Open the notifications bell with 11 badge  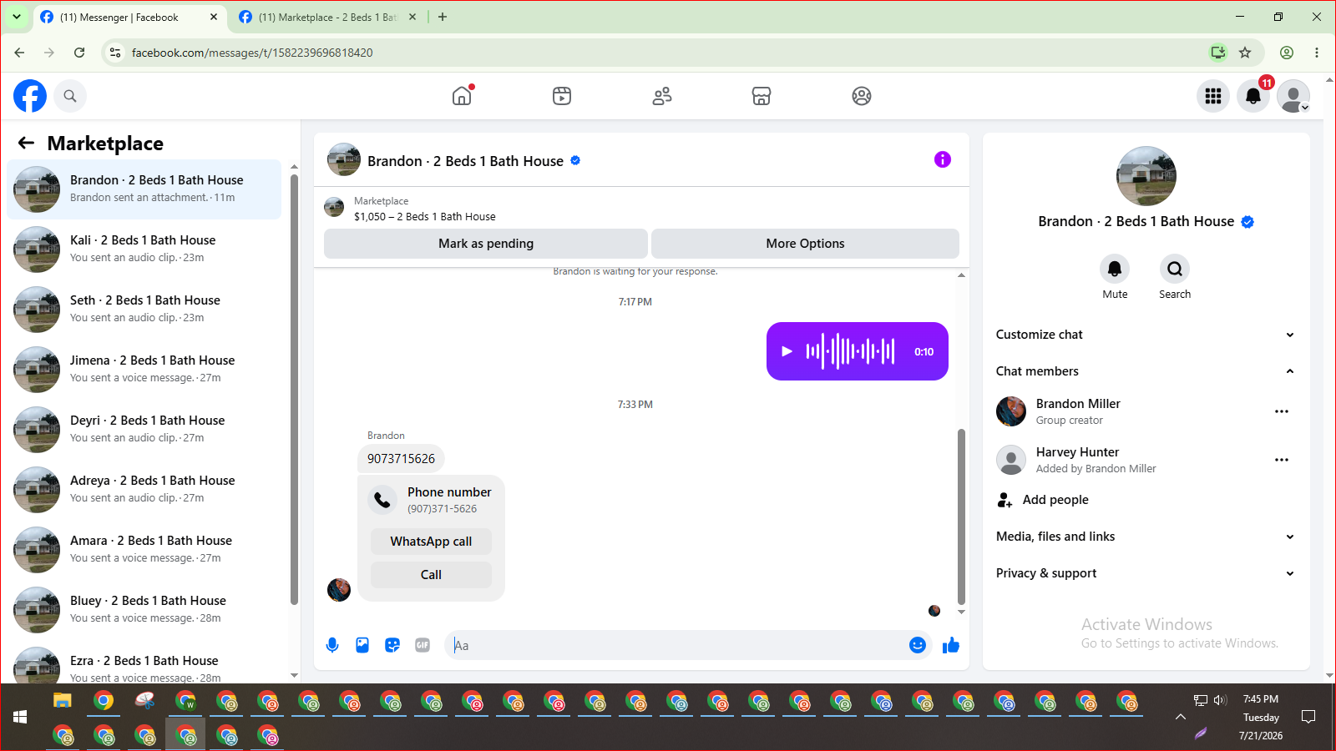[x=1253, y=96]
